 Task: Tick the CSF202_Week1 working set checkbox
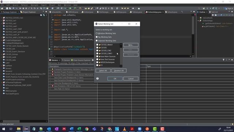[97, 45]
